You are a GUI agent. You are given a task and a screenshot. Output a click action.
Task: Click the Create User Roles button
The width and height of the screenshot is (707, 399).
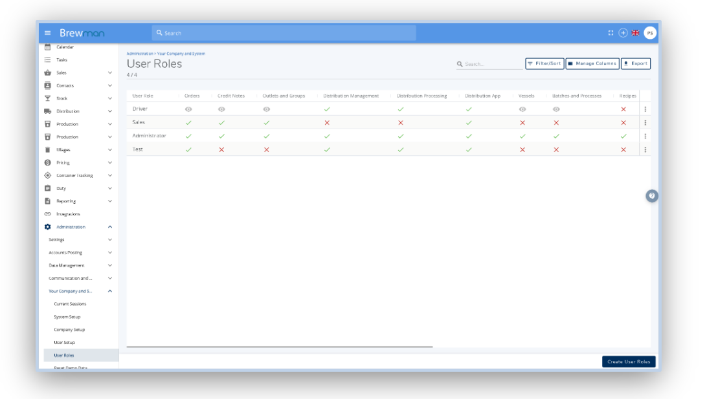click(x=628, y=361)
